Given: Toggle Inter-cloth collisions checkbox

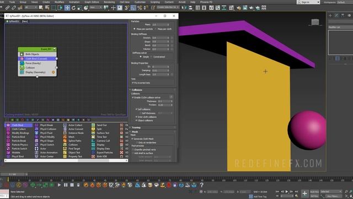Looking at the screenshot, I should 136,117.
